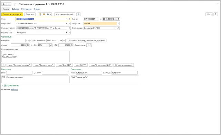Viewport: 221px width, 135px height.
Task: Click the текст "Без НДС" button
Action: coord(64,65)
